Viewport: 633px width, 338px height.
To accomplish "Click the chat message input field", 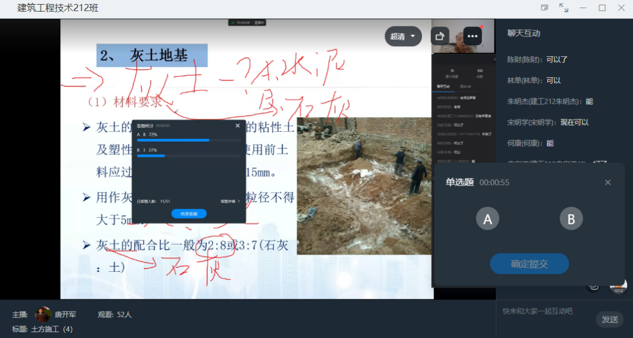I will pyautogui.click(x=545, y=311).
